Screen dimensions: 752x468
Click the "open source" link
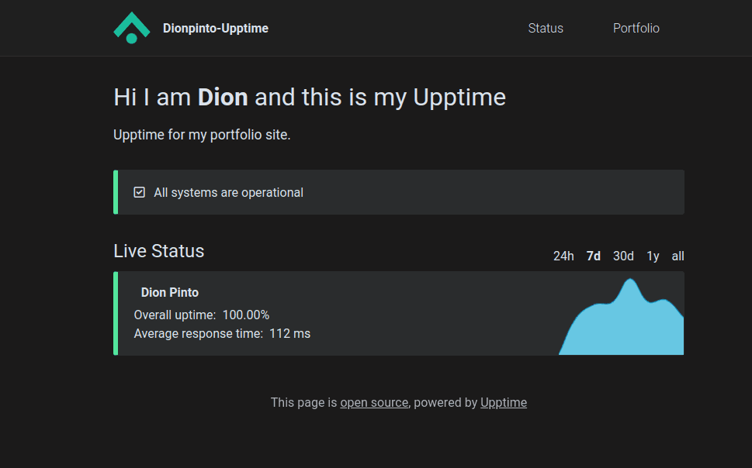click(x=374, y=402)
